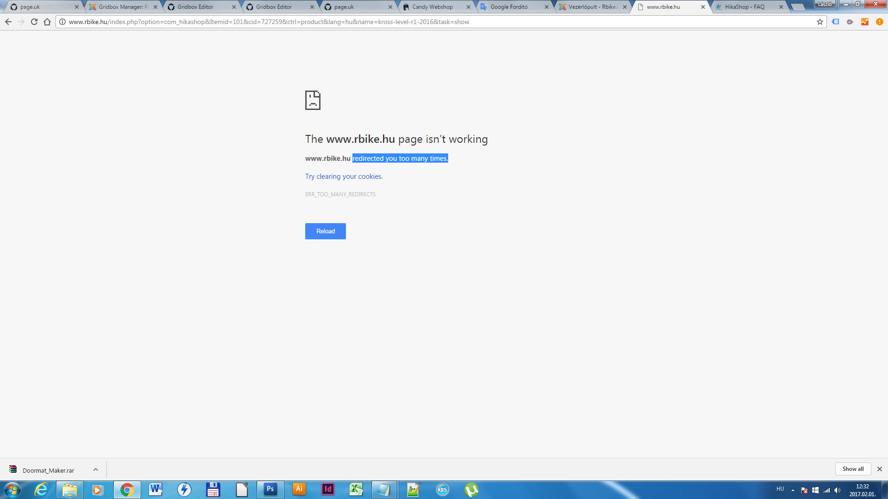The height and width of the screenshot is (499, 888).
Task: Open InDesign taskbar icon
Action: pyautogui.click(x=328, y=489)
